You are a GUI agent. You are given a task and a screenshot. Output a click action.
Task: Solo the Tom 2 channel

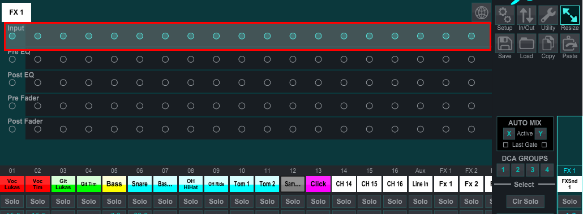(267, 202)
